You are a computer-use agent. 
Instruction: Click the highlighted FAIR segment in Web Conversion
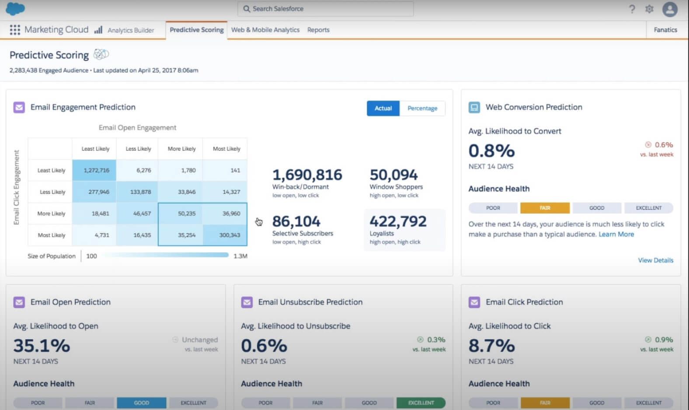point(545,208)
